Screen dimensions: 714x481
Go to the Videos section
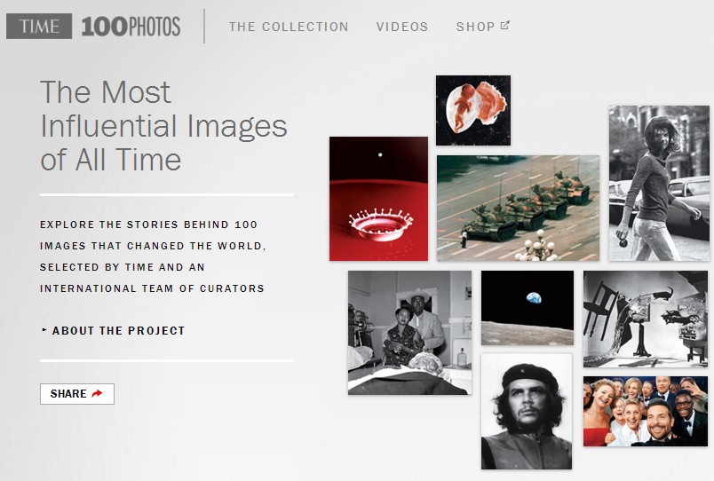402,27
